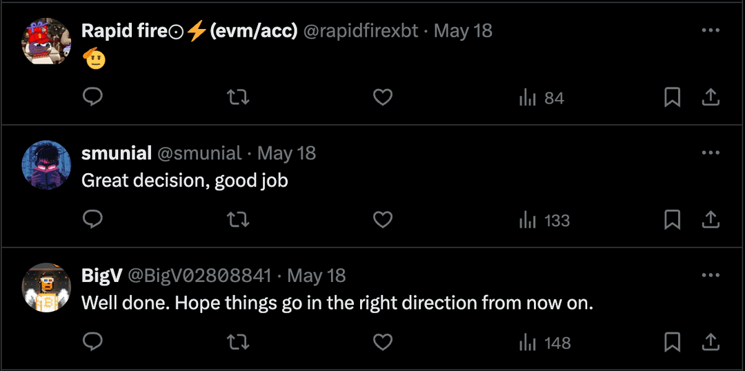Image resolution: width=745 pixels, height=371 pixels.
Task: Click Rapid fire's profile picture
Action: point(47,42)
